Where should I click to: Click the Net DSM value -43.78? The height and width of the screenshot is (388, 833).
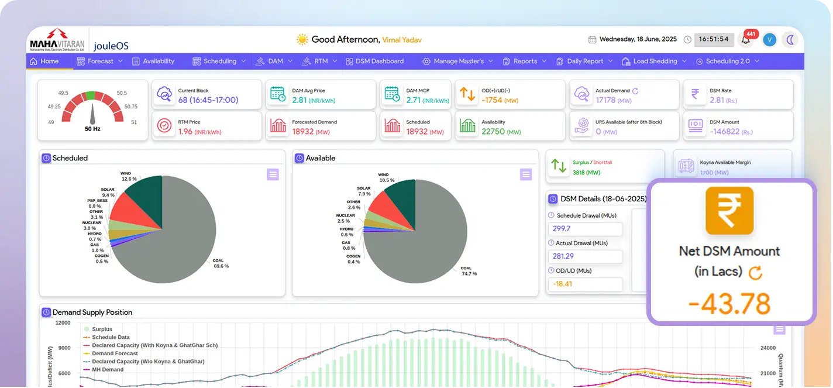coord(728,304)
